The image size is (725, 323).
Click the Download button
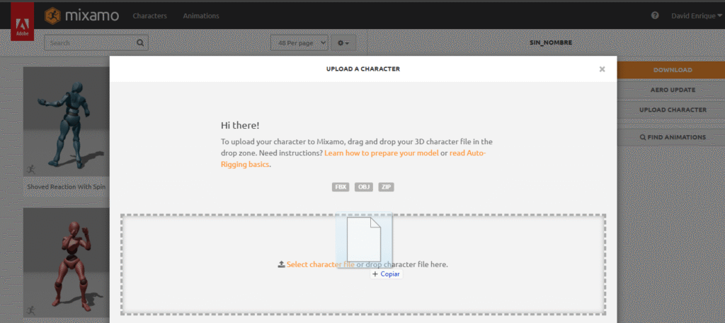click(x=673, y=70)
